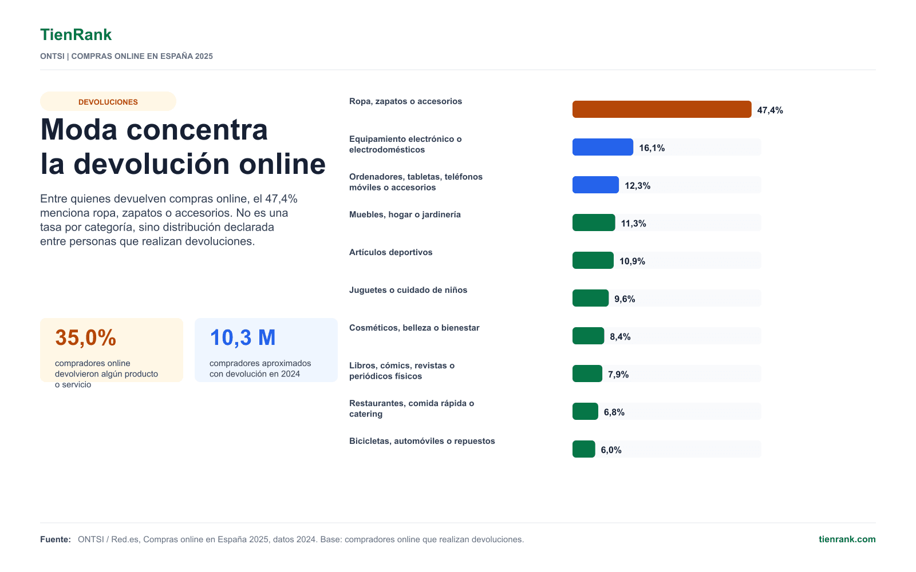Click the green 6,8% bar

point(585,411)
